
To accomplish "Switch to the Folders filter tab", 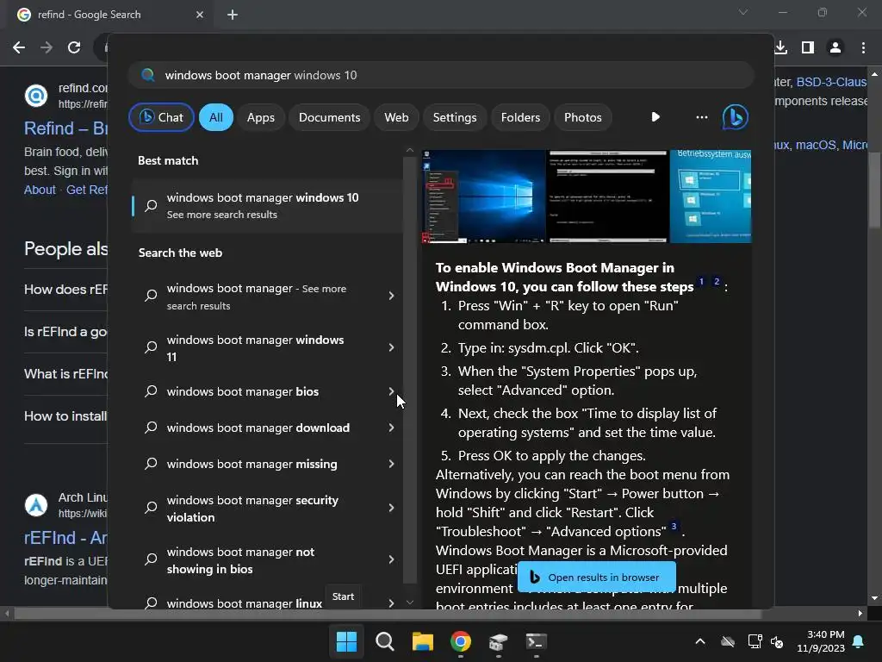I will click(520, 117).
